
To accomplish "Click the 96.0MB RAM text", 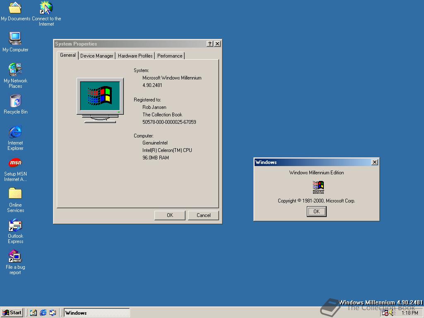I will pos(156,158).
